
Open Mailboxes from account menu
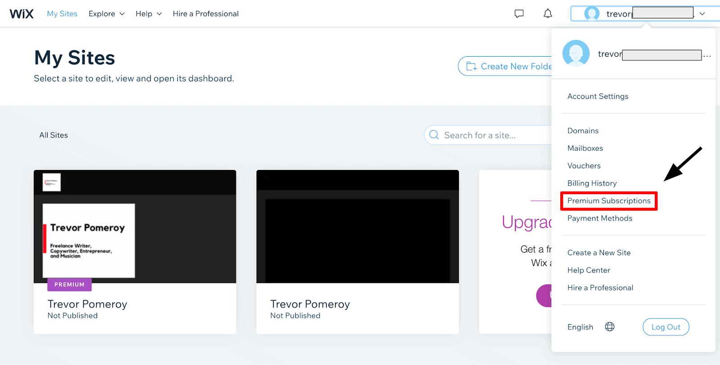tap(585, 148)
